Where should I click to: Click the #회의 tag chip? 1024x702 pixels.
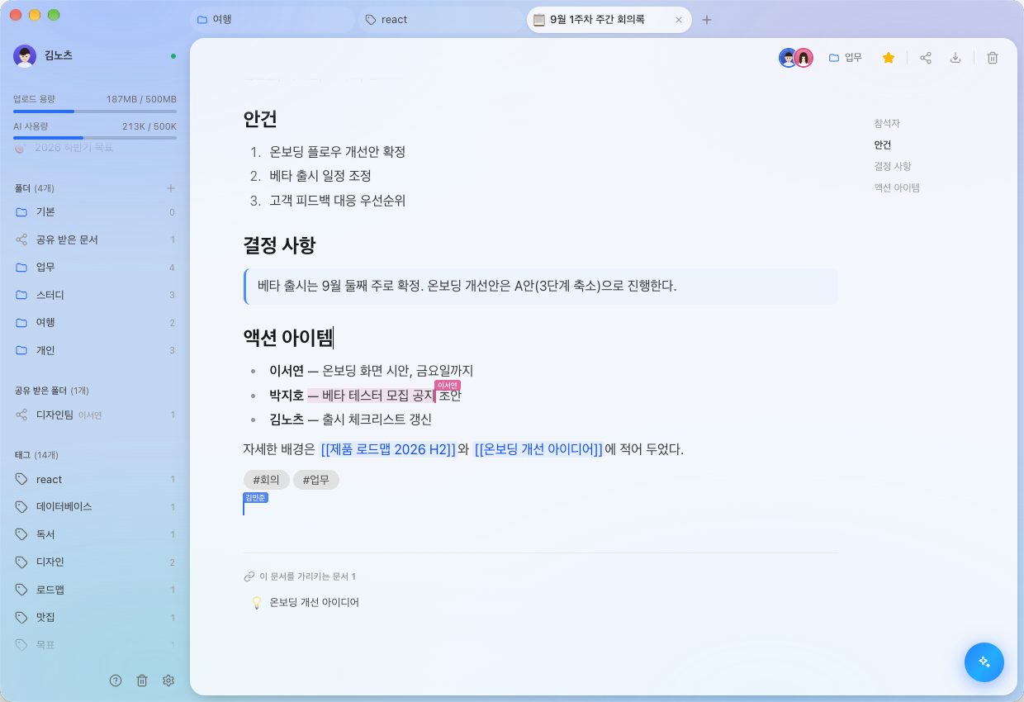click(x=266, y=480)
